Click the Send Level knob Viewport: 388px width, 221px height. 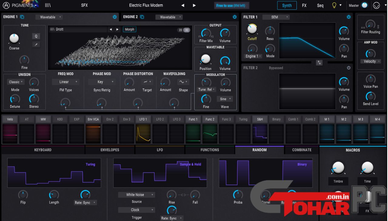point(370,97)
